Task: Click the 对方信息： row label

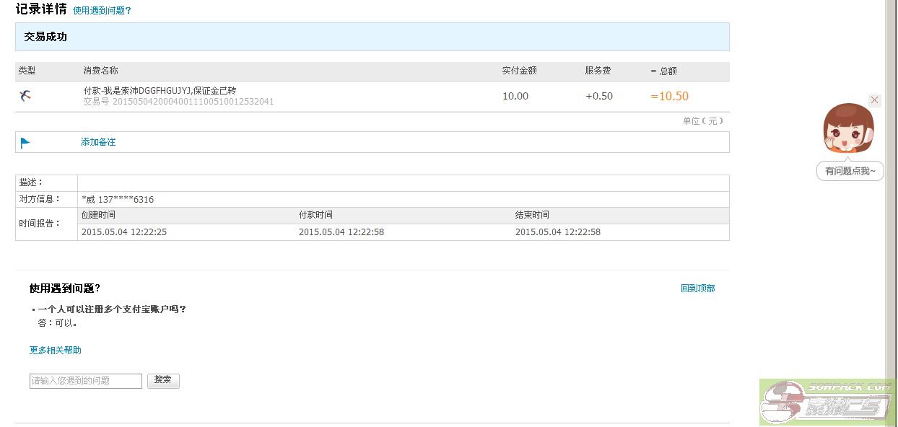Action: (40, 199)
